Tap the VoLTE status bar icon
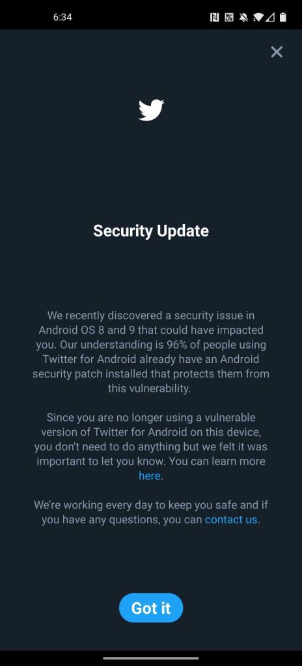302x666 pixels. tap(229, 18)
